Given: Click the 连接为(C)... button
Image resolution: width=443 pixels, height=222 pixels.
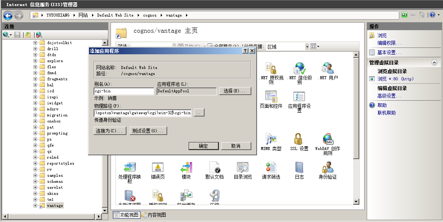Looking at the screenshot, I should (110, 131).
